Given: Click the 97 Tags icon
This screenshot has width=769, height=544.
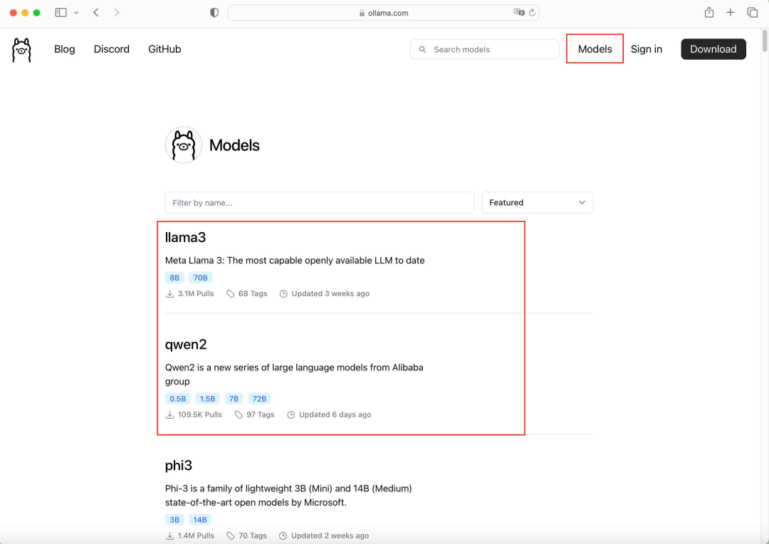Looking at the screenshot, I should [239, 415].
